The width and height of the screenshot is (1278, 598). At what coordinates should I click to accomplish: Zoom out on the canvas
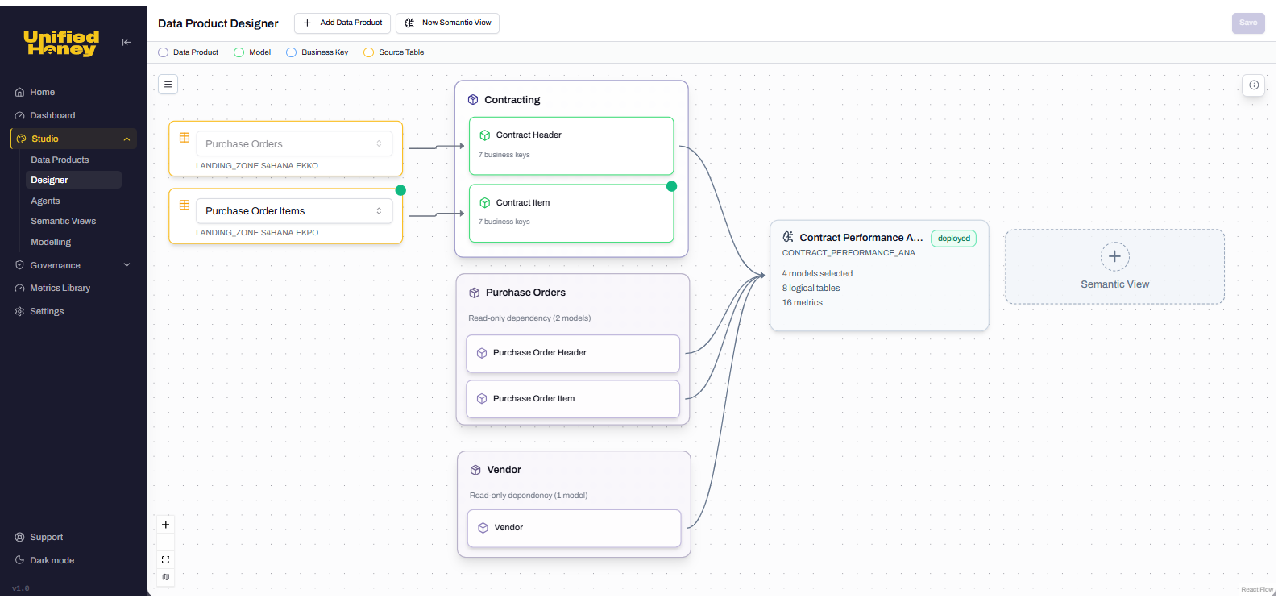tap(166, 542)
